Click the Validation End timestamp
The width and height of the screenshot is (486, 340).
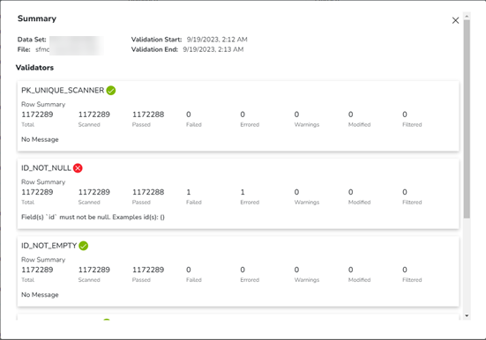[x=213, y=49]
